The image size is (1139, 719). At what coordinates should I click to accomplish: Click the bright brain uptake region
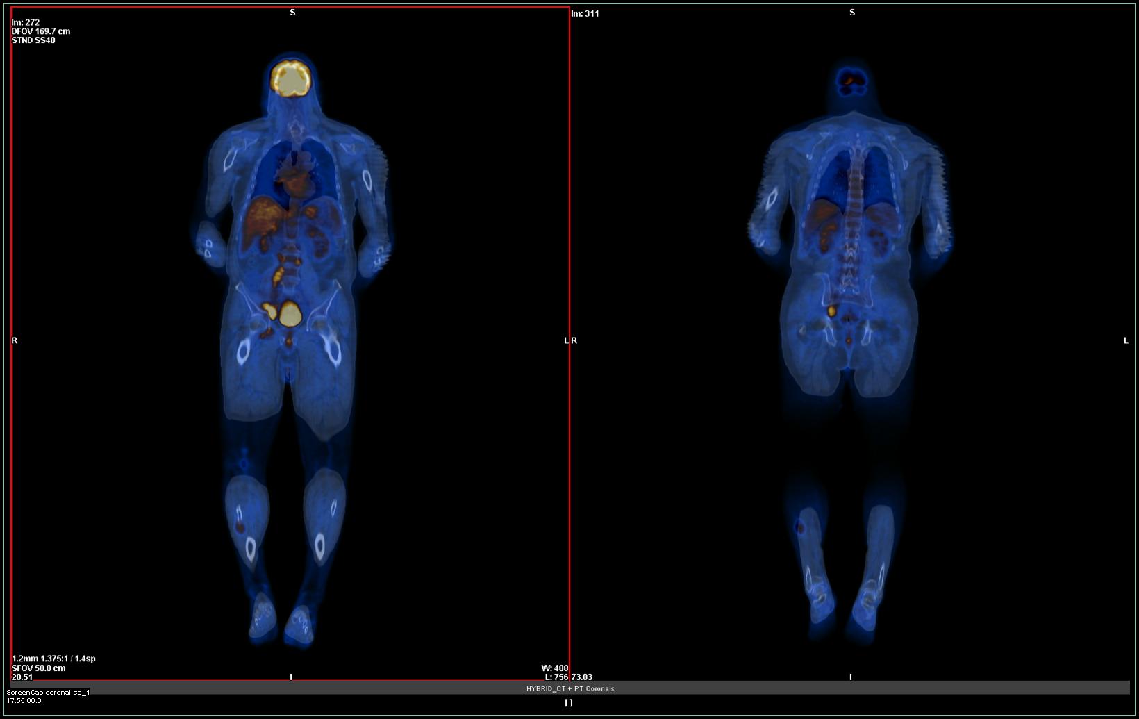tap(291, 78)
